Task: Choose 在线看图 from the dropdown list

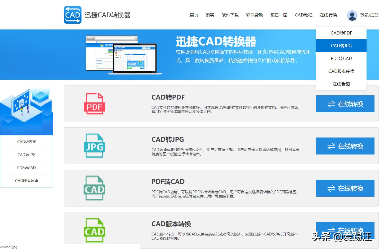Action: (341, 84)
